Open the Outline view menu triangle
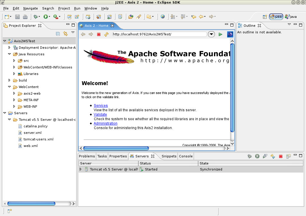This screenshot has height=216, width=306. [x=289, y=24]
